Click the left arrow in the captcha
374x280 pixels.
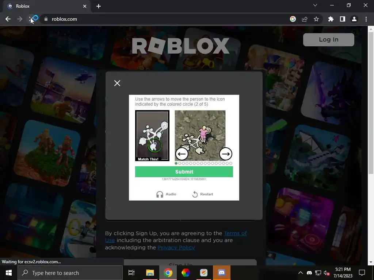click(x=182, y=154)
